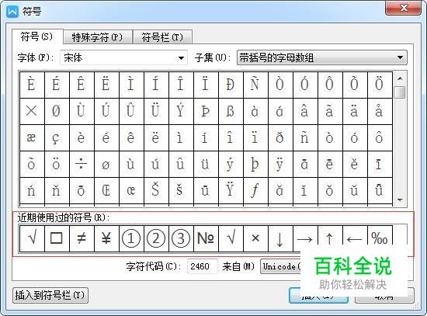Select the ç c-cedilla symbol
Screen dimensions: 427x316
57,138
